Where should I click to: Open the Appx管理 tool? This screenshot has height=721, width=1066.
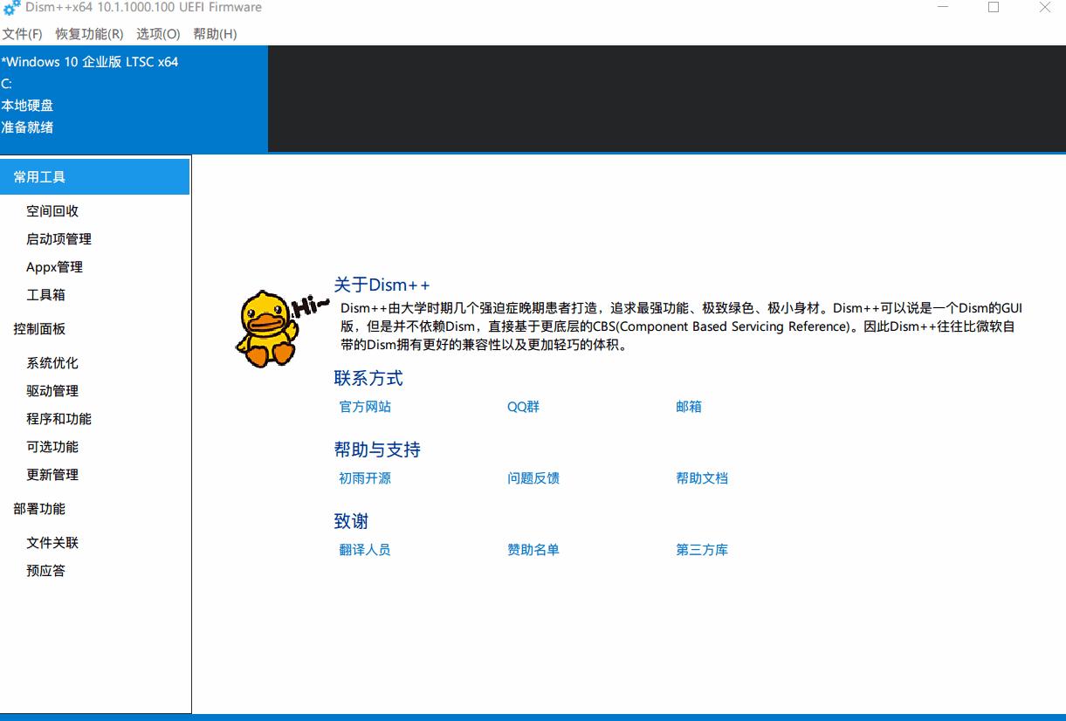(52, 266)
